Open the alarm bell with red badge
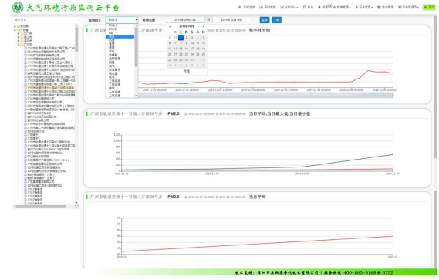This screenshot has height=280, width=439. point(319,7)
